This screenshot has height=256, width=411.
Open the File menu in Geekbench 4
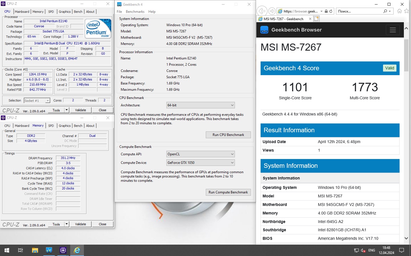tap(119, 12)
